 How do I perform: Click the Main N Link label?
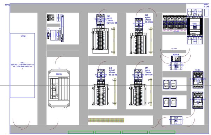[206, 6]
